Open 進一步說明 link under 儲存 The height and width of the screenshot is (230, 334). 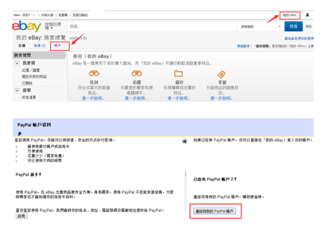pos(178,98)
